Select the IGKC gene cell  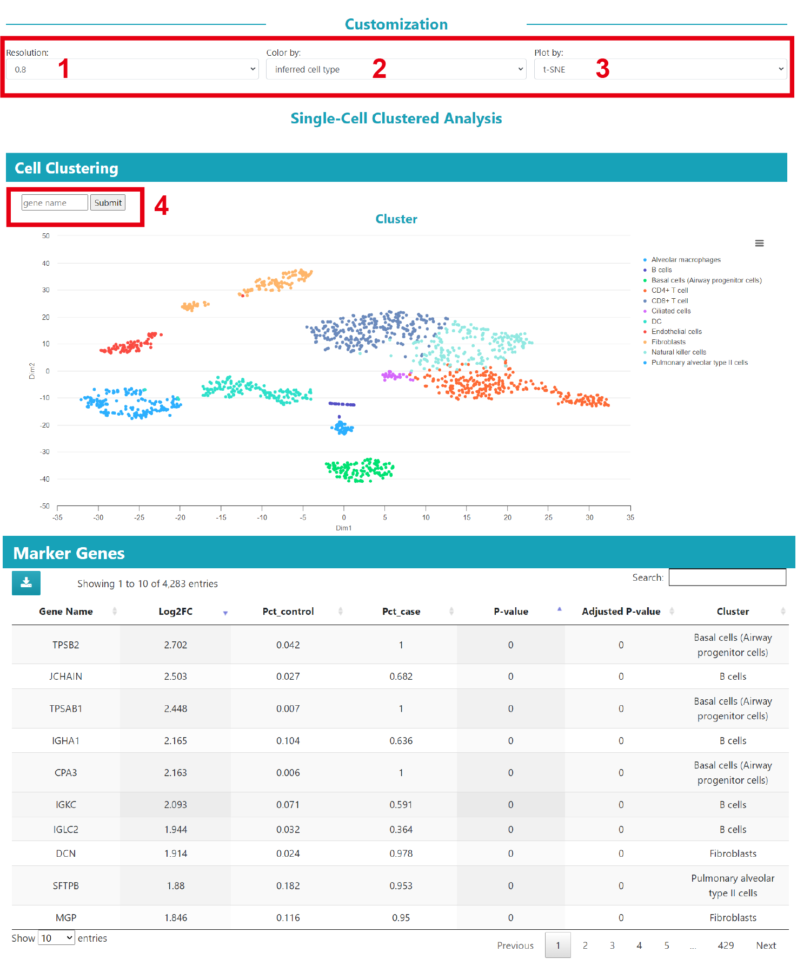point(66,805)
